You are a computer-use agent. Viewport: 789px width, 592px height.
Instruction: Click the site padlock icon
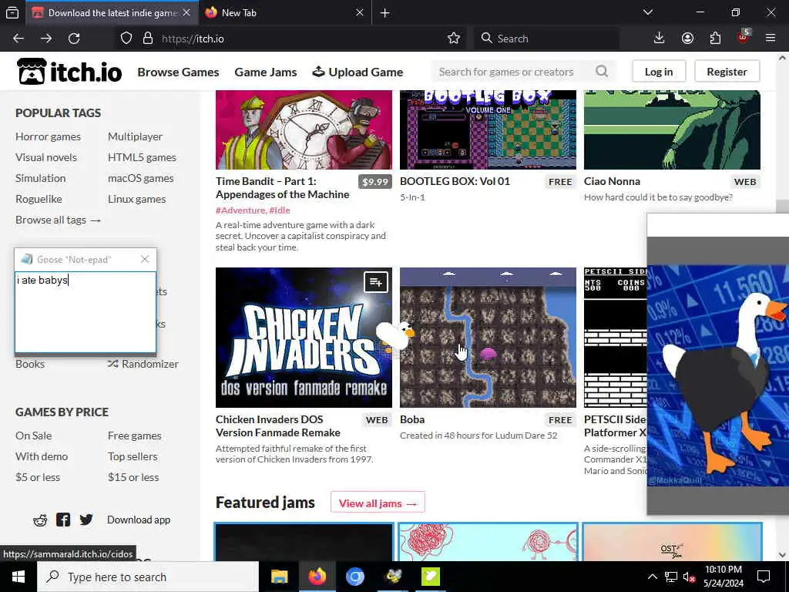pyautogui.click(x=147, y=39)
